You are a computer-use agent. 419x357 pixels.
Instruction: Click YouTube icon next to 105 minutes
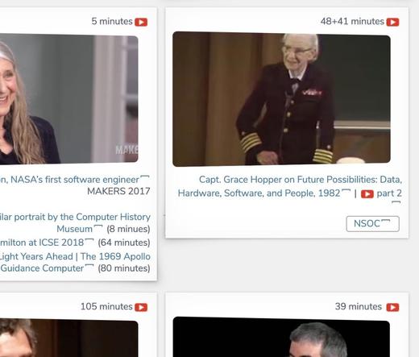click(x=141, y=307)
